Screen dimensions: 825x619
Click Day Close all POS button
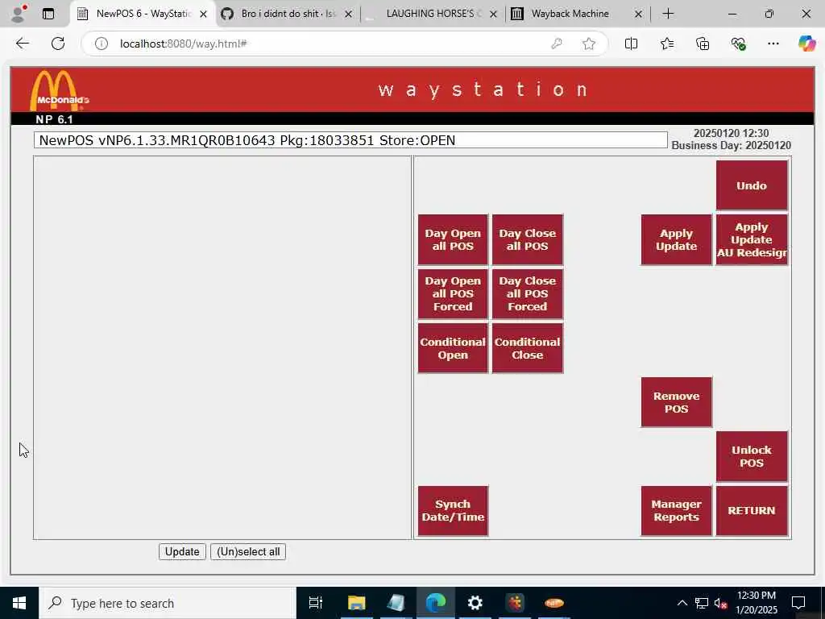(527, 239)
